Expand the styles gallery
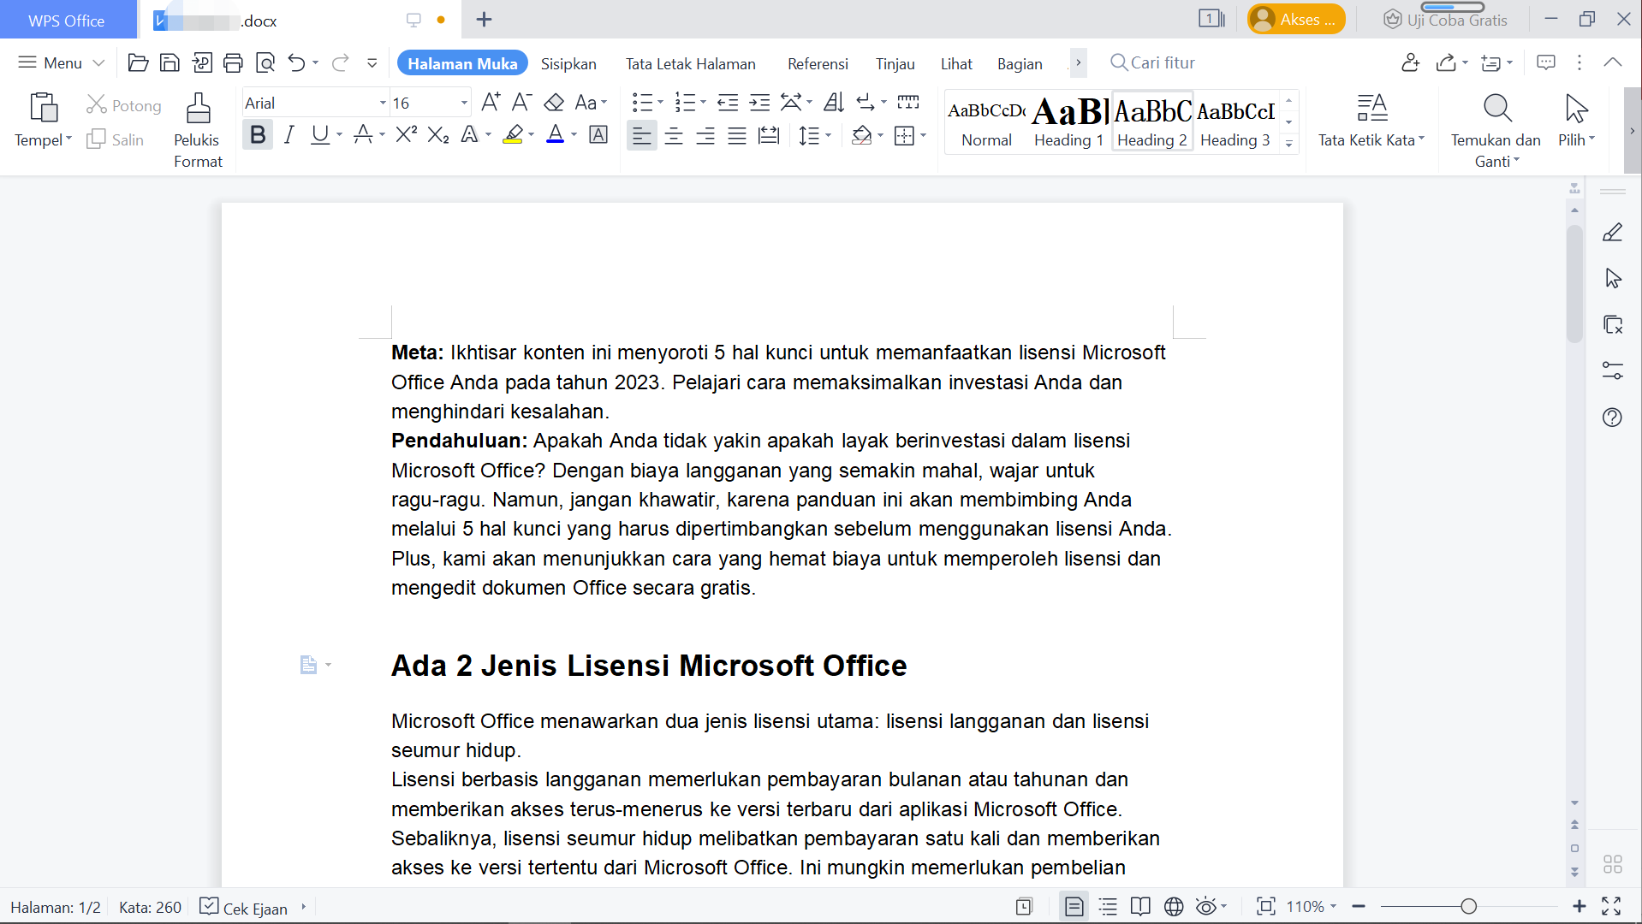The height and width of the screenshot is (924, 1642). click(1288, 144)
